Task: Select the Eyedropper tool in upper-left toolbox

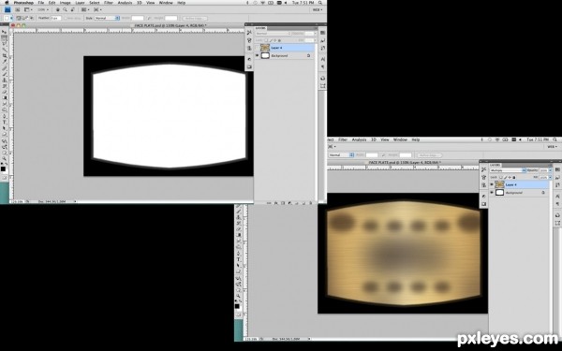Action: pyautogui.click(x=5, y=62)
